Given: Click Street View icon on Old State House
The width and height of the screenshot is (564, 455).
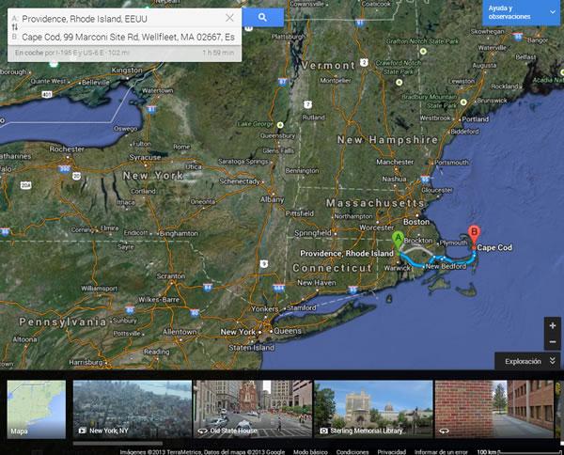Looking at the screenshot, I should click(x=202, y=431).
